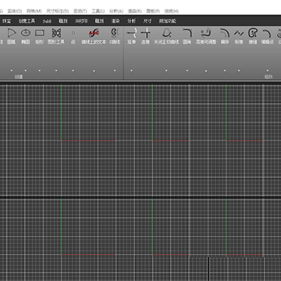Screen dimensions: 281x281
Task: Open the 说明(H) Help menu
Action: pyautogui.click(x=172, y=11)
